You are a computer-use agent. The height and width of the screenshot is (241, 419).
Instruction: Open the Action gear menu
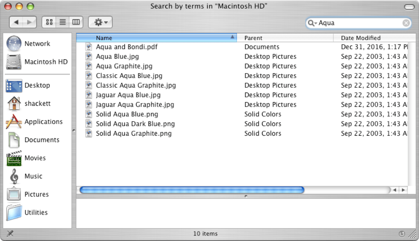pos(100,22)
